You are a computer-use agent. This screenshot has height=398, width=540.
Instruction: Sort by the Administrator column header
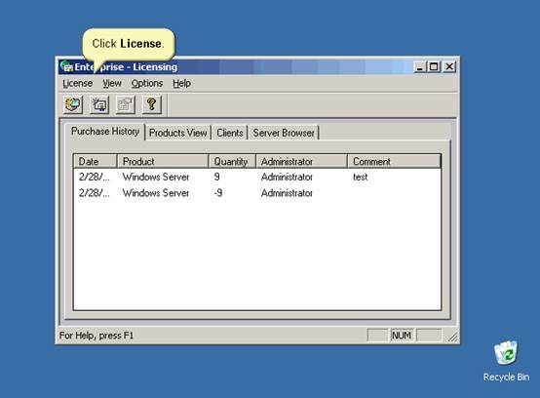(301, 161)
